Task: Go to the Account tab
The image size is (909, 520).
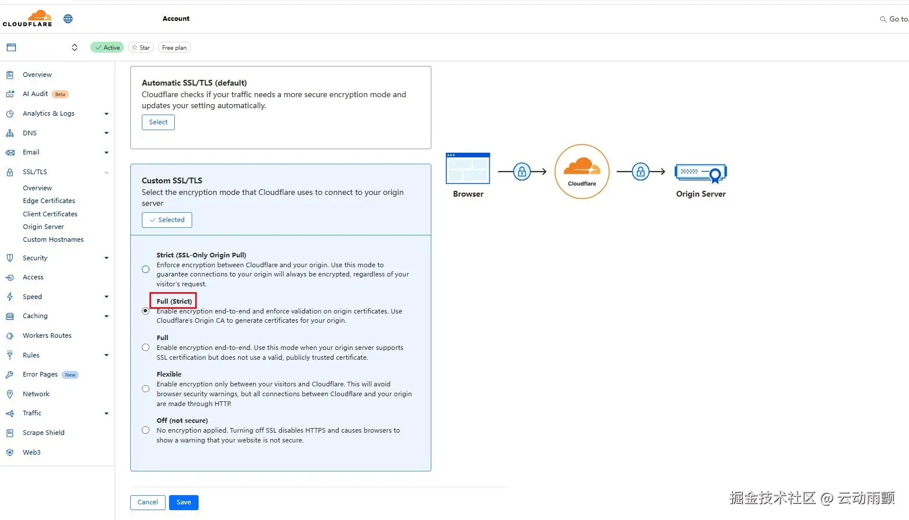Action: (x=176, y=19)
